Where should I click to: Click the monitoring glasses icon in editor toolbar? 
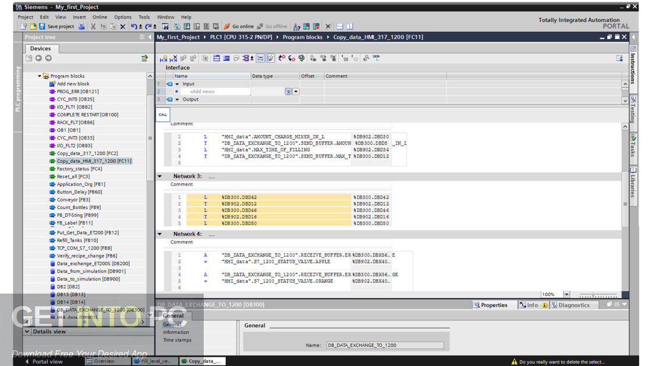tap(377, 58)
